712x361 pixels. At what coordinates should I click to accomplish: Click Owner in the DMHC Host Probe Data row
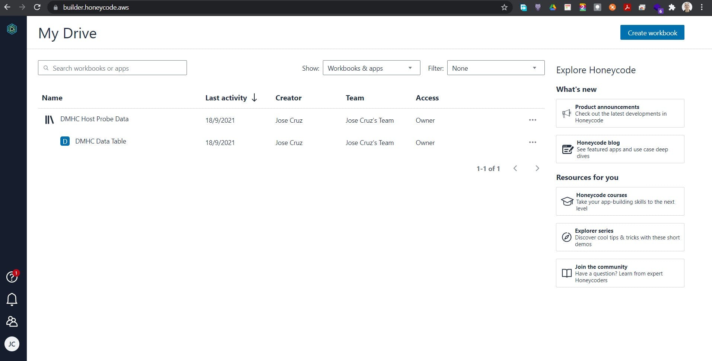click(x=425, y=120)
